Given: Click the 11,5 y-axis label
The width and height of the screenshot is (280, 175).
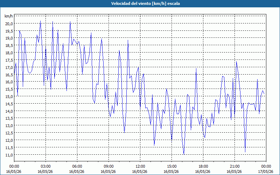Looking at the screenshot, I should tap(9, 147).
